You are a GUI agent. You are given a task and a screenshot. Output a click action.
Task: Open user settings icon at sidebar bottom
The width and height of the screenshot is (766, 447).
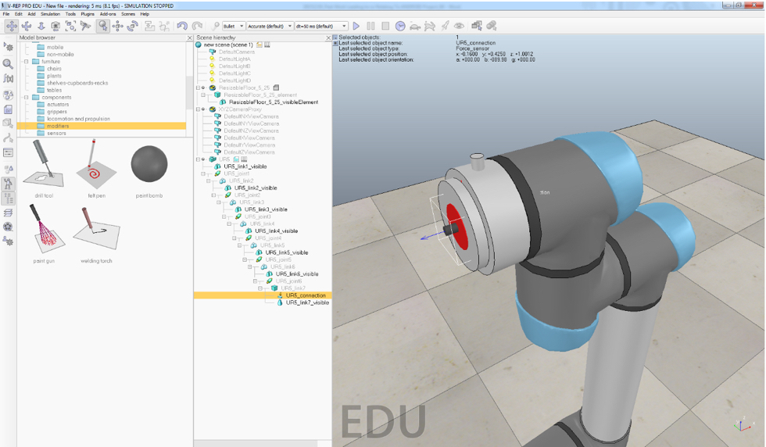[x=9, y=241]
